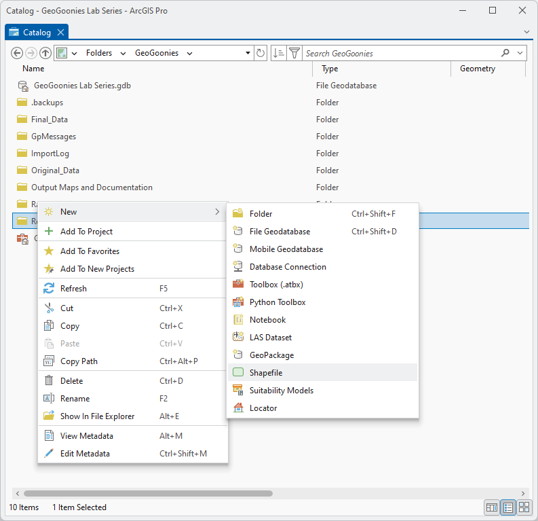Click the Refresh icon beside the path bar

(x=261, y=53)
